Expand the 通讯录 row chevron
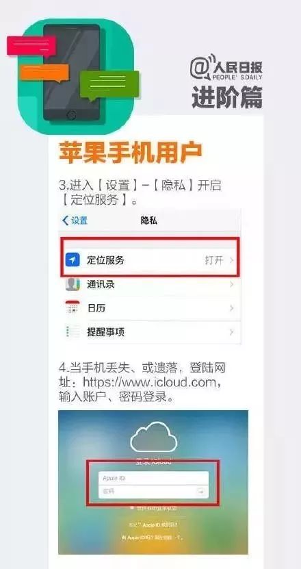The width and height of the screenshot is (301, 569). pyautogui.click(x=232, y=285)
